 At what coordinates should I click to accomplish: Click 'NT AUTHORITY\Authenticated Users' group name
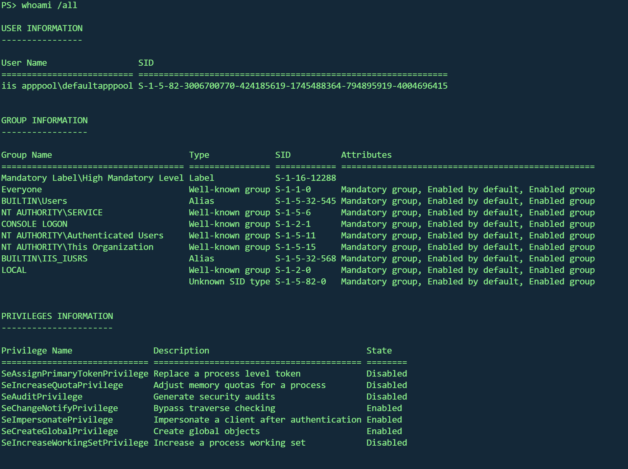tap(82, 236)
